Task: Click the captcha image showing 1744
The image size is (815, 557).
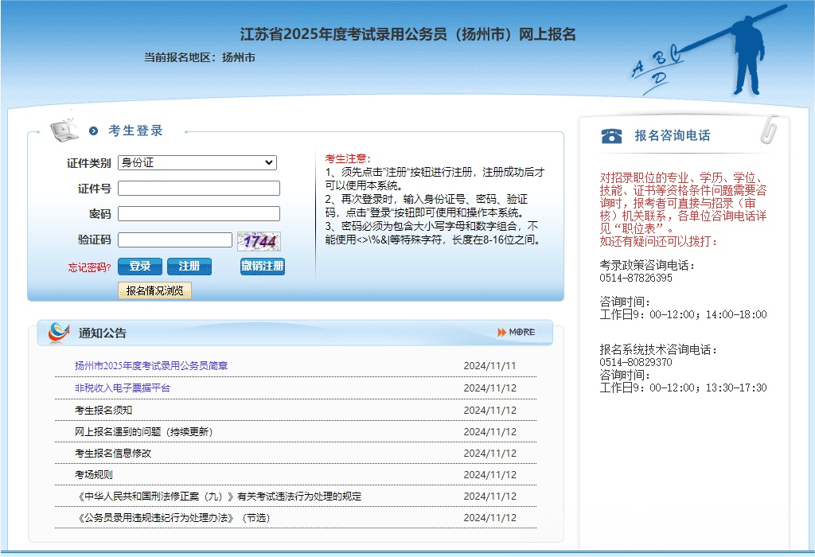Action: (259, 240)
